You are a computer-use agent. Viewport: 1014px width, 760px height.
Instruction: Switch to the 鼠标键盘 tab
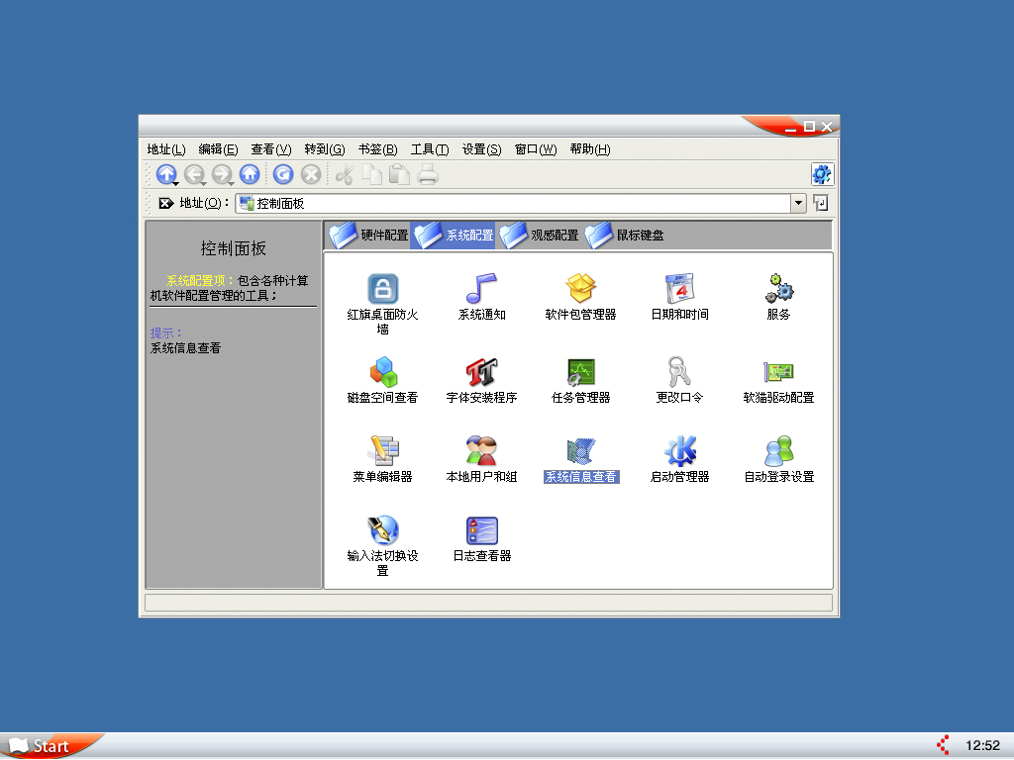624,236
